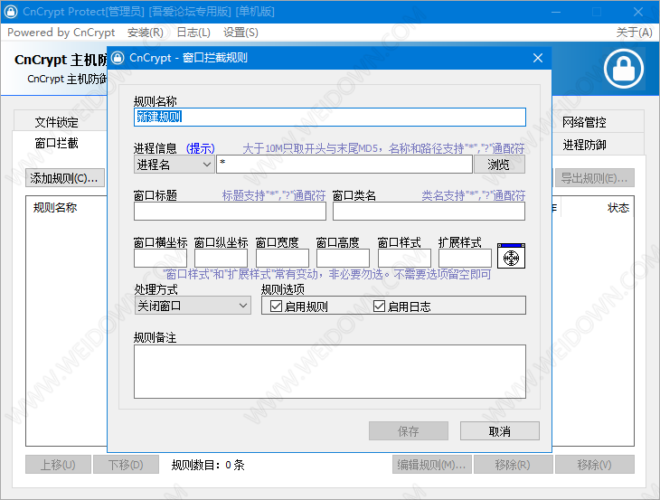Click the 窗口纵坐标 input field
The image size is (660, 500).
pos(221,258)
